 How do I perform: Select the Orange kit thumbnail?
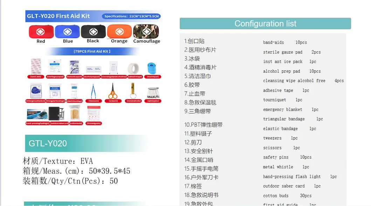click(x=119, y=33)
